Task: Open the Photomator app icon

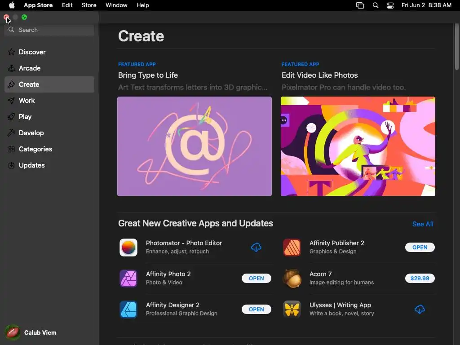Action: 128,248
